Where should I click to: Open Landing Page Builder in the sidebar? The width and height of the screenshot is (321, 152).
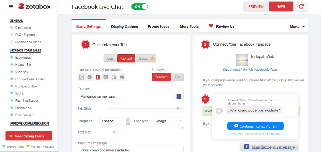tap(30, 79)
